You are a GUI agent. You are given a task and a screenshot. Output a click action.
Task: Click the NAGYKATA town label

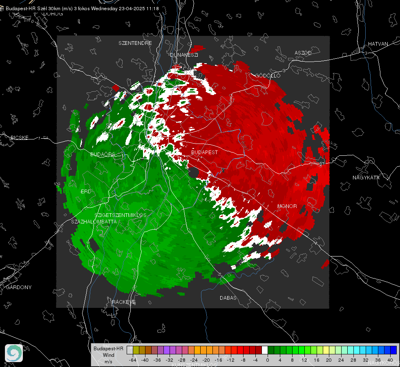coord(366,177)
